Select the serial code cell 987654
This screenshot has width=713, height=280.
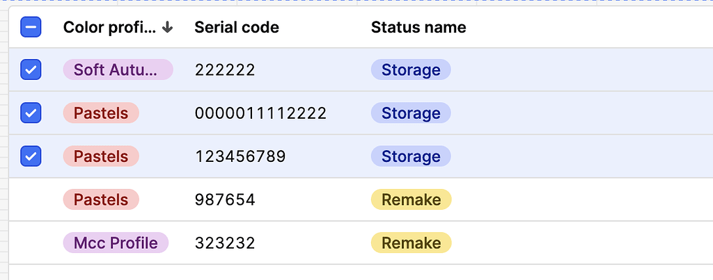click(x=225, y=199)
